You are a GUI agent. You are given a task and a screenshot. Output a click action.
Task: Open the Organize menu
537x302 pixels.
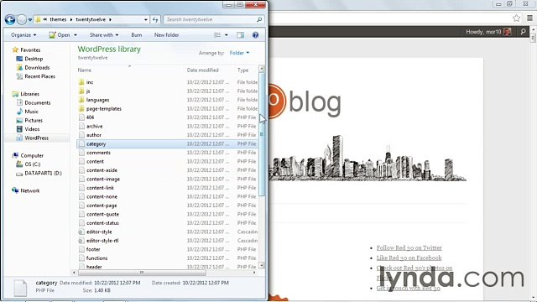tap(23, 35)
